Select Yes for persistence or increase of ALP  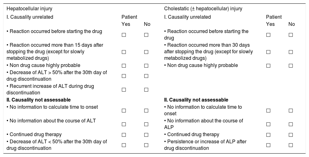coord(268,145)
